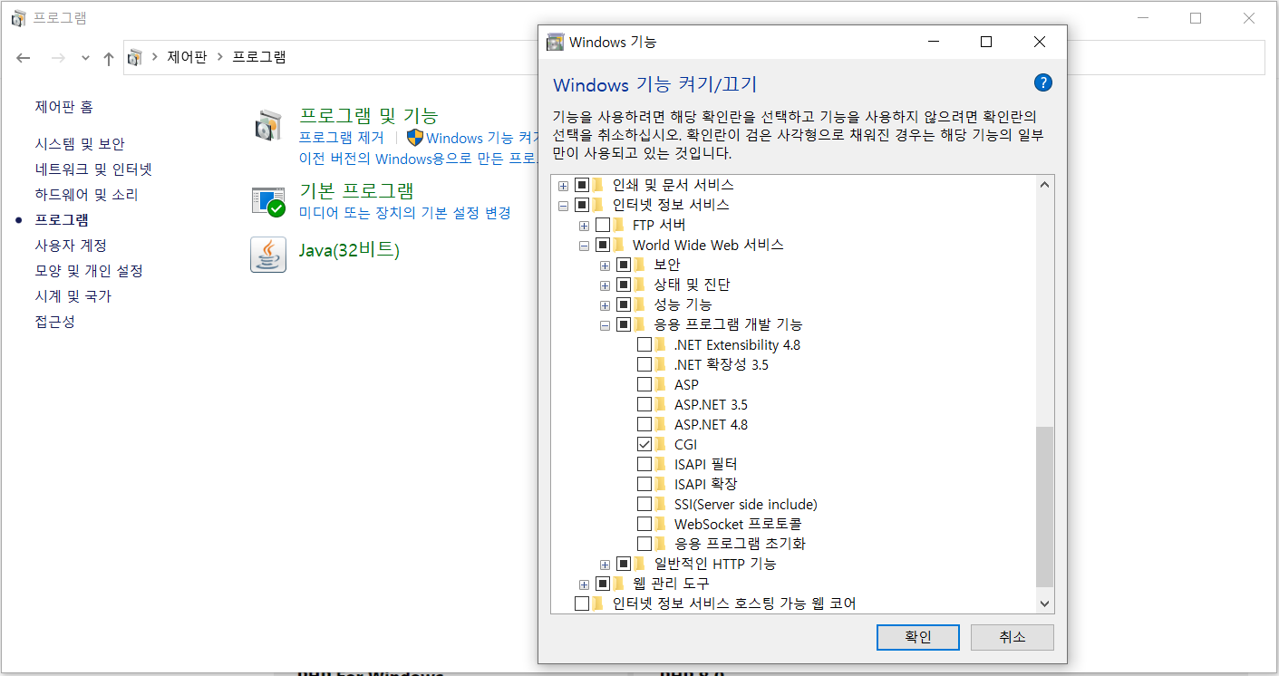The width and height of the screenshot is (1279, 676).
Task: Click the folder icon beside 웹 관리 도구
Action: click(619, 584)
